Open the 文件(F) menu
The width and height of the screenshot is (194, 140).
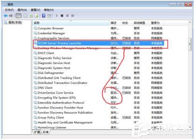9,10
